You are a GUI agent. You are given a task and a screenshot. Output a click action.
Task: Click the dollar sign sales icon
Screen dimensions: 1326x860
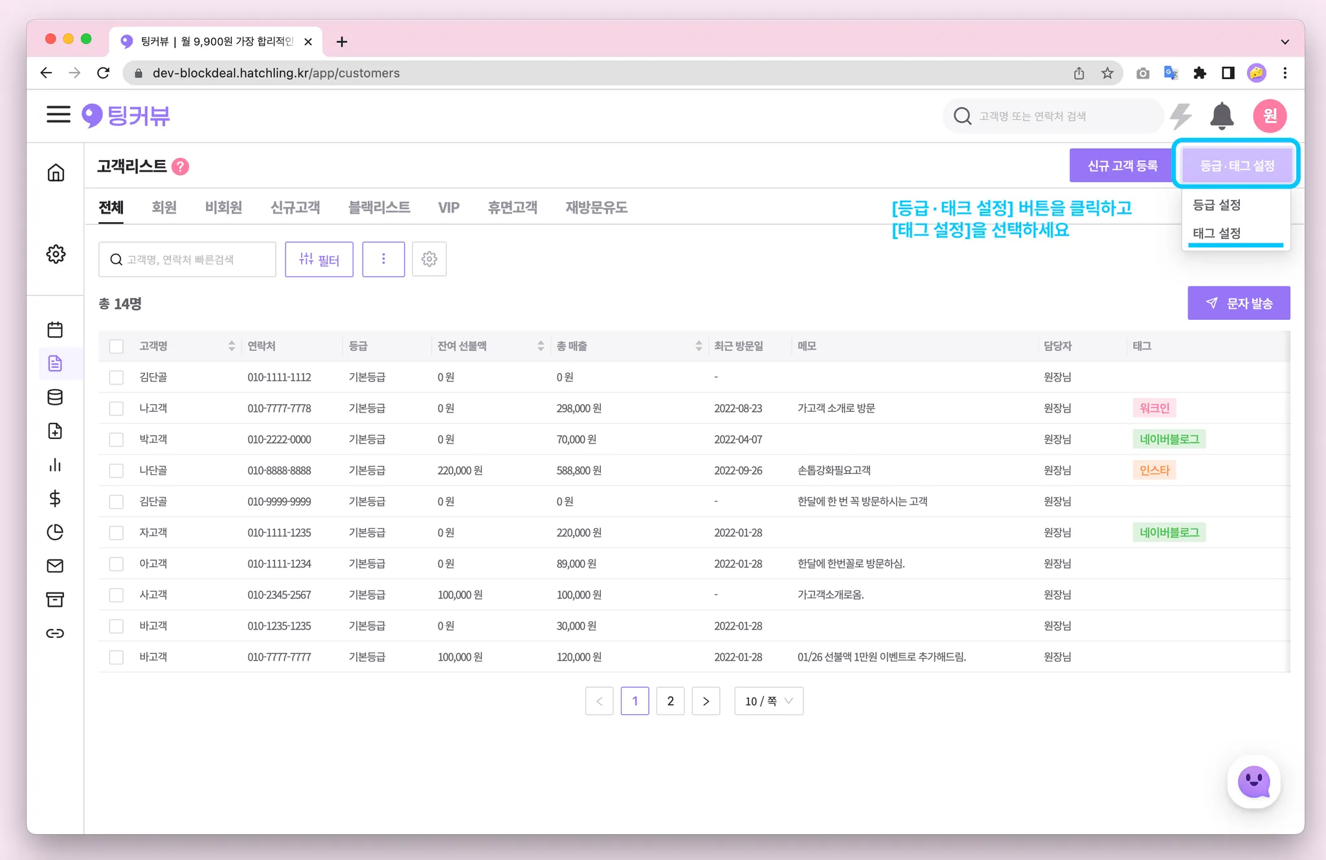pyautogui.click(x=55, y=499)
